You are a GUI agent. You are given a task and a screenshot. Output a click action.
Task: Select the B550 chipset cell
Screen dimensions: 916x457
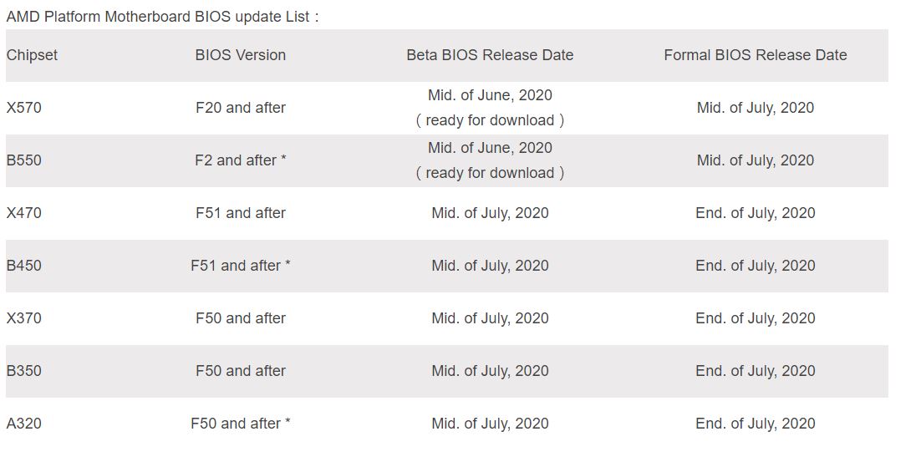point(23,160)
